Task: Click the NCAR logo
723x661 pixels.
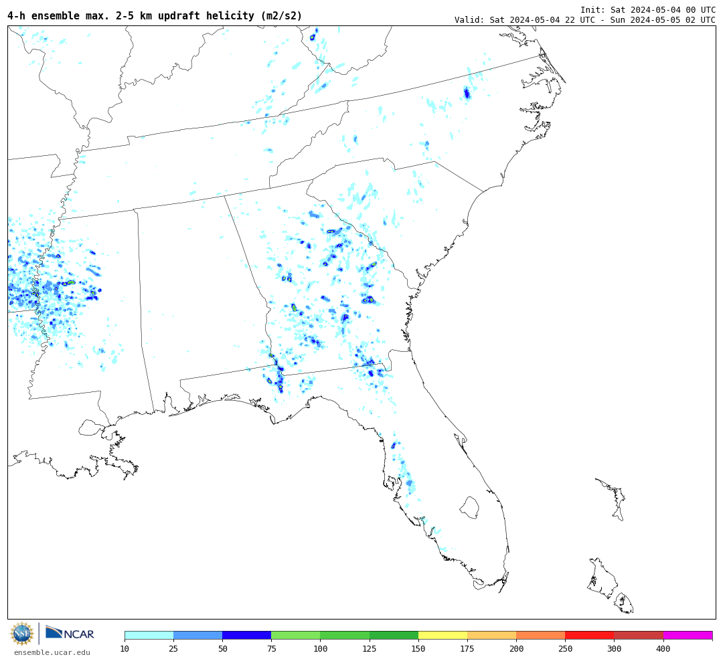Action: click(x=70, y=633)
